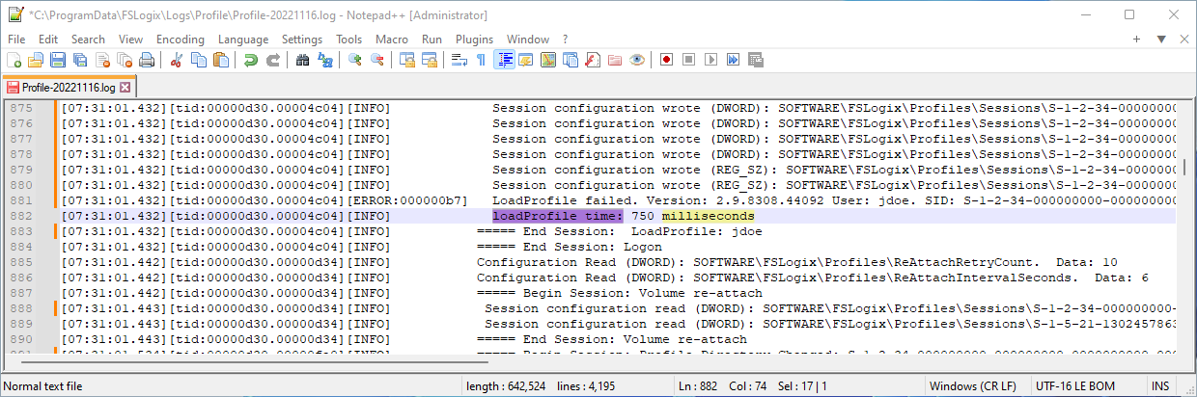Click the Save All toolbar icon
Viewport: 1197px width, 397px height.
tap(80, 60)
